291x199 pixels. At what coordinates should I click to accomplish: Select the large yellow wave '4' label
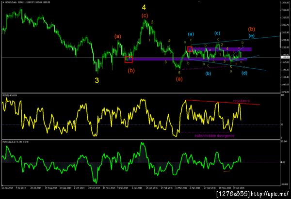click(x=144, y=7)
